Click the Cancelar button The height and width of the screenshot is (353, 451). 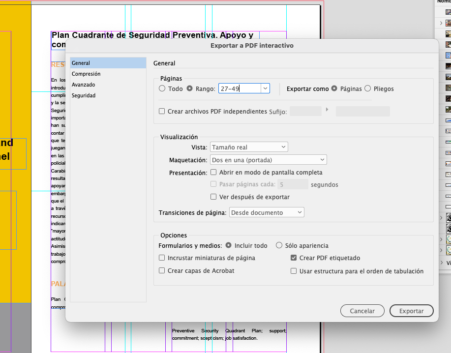click(x=362, y=311)
